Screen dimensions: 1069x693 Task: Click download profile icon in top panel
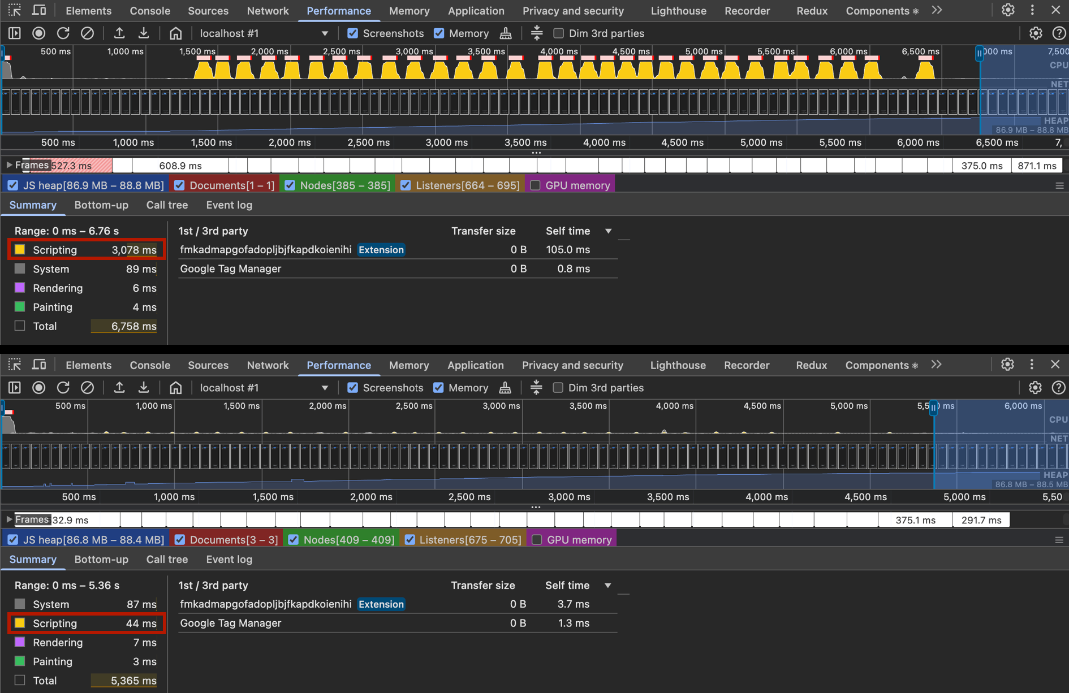pyautogui.click(x=144, y=33)
